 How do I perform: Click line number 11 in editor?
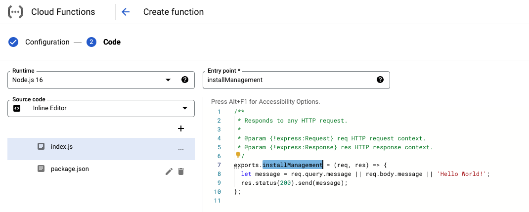(217, 201)
